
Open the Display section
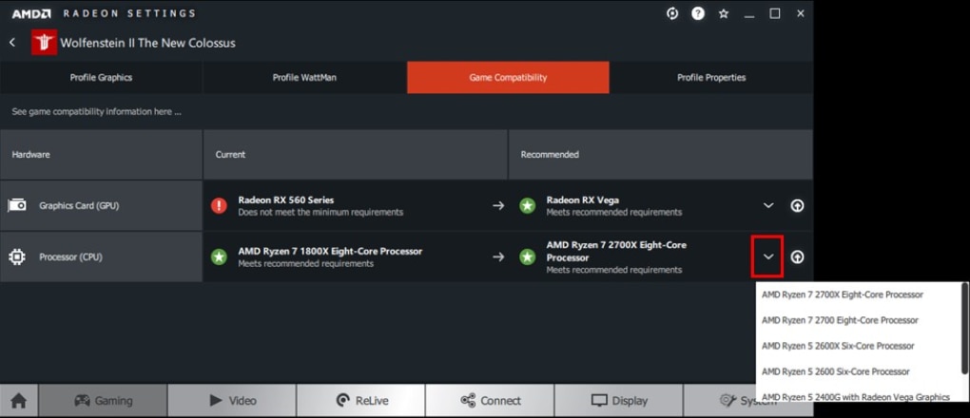coord(619,401)
